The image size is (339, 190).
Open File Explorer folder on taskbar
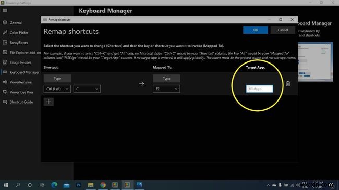(91, 185)
